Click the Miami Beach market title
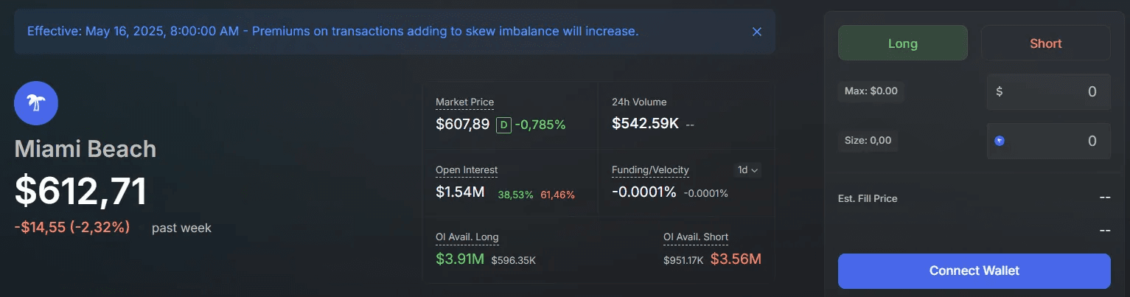Image resolution: width=1130 pixels, height=297 pixels. (x=86, y=149)
